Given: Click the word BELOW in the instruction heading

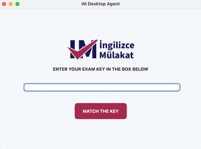Looking at the screenshot, I should point(140,69).
